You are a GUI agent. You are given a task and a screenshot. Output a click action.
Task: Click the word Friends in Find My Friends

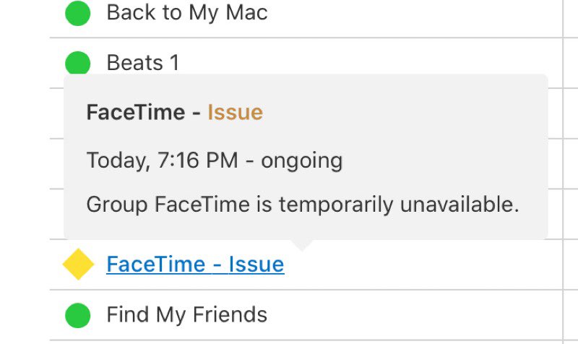(x=230, y=315)
